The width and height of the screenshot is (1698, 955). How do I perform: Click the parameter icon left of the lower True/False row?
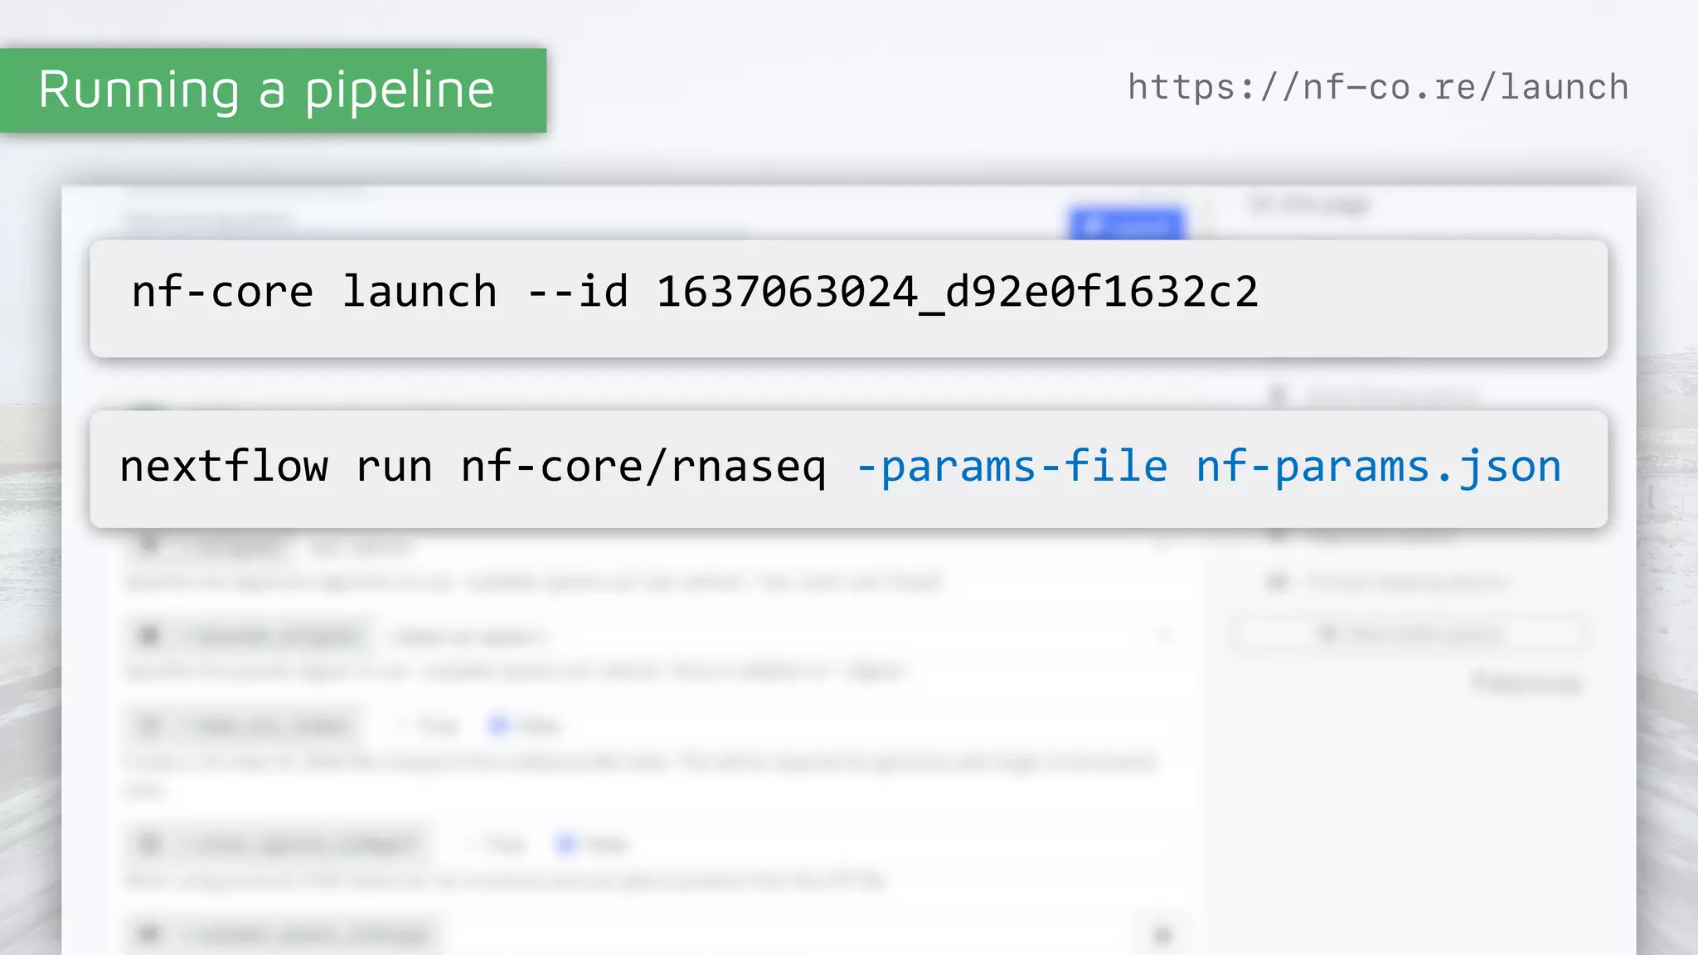pyautogui.click(x=149, y=844)
